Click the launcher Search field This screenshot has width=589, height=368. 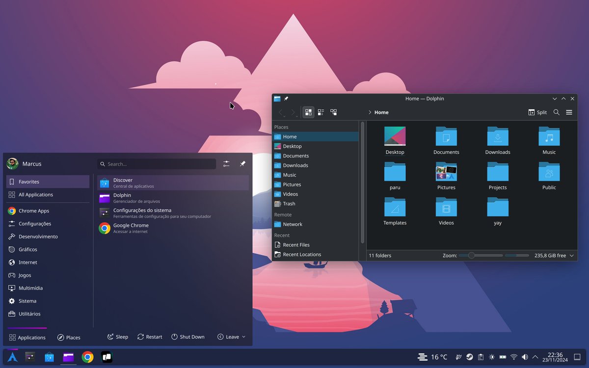tap(157, 164)
